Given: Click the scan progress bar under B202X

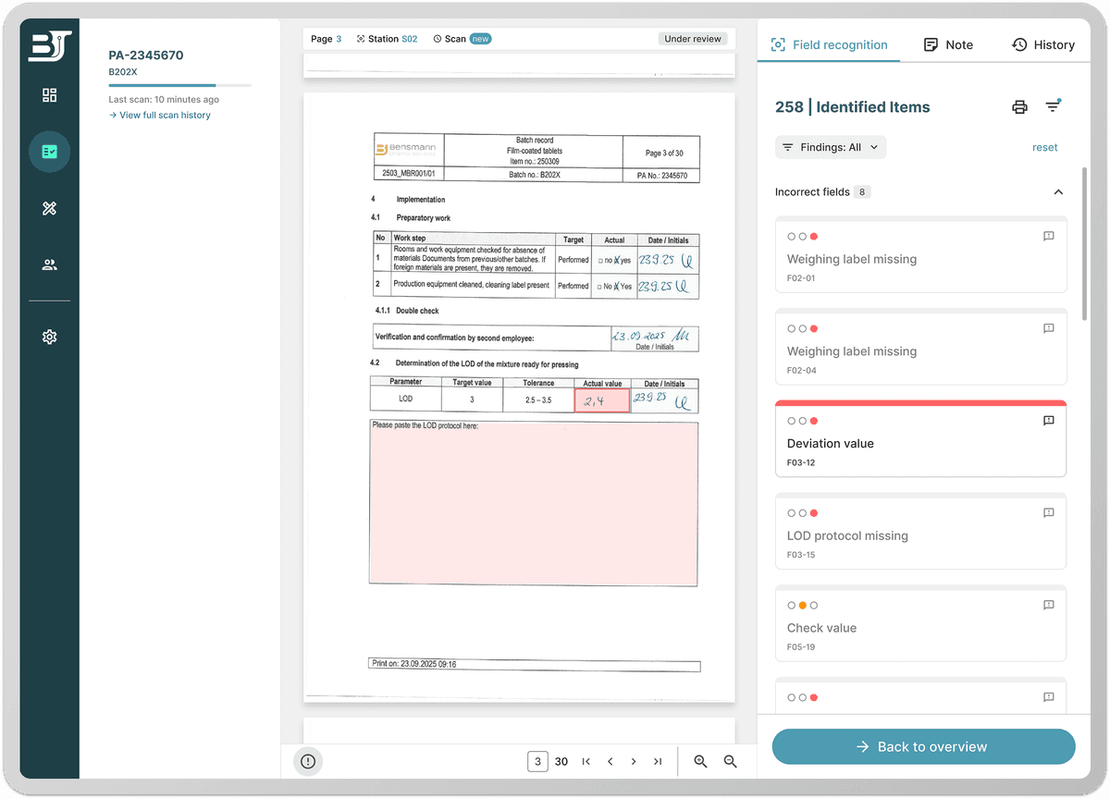Looking at the screenshot, I should tap(179, 85).
